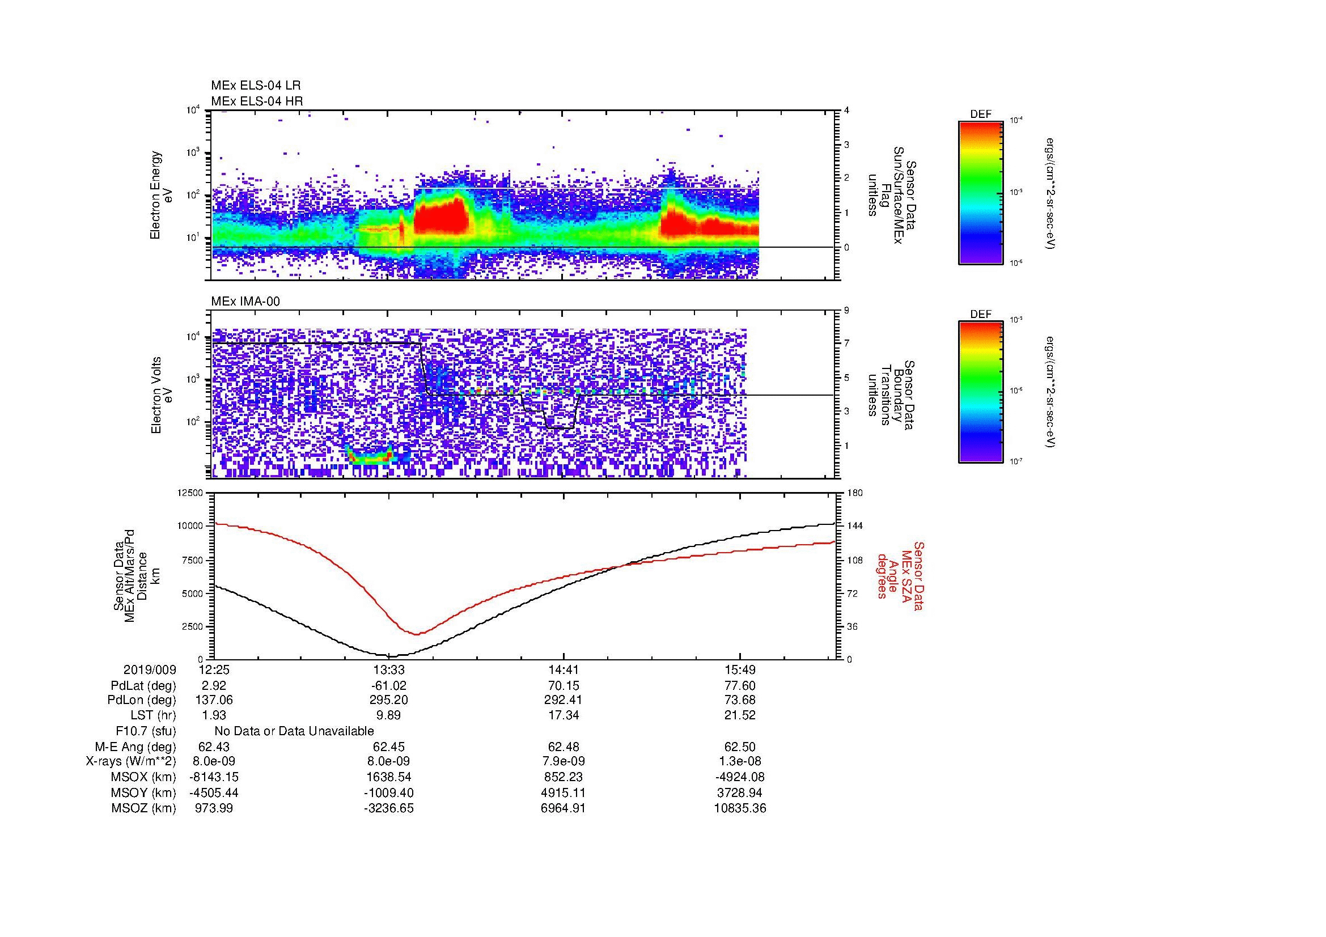1326x937 pixels.
Task: Click MSOX value -8143.15
Action: pos(213,777)
